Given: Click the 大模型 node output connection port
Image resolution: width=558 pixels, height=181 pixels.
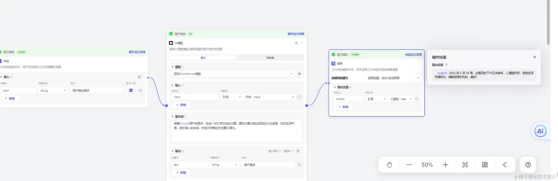Looking at the screenshot, I should click(307, 106).
